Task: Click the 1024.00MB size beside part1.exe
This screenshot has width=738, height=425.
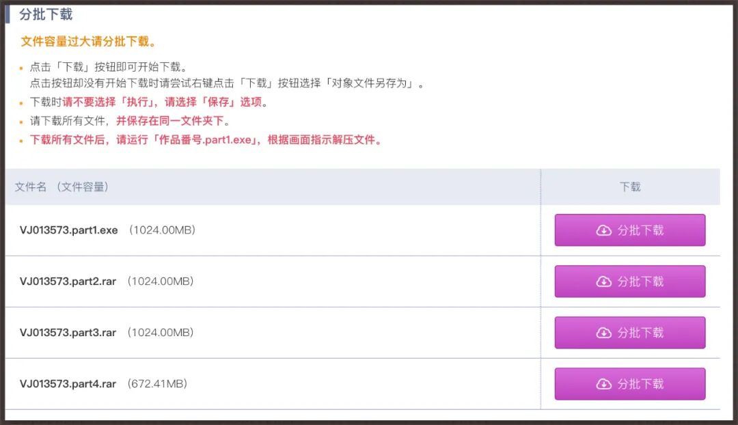Action: (162, 230)
